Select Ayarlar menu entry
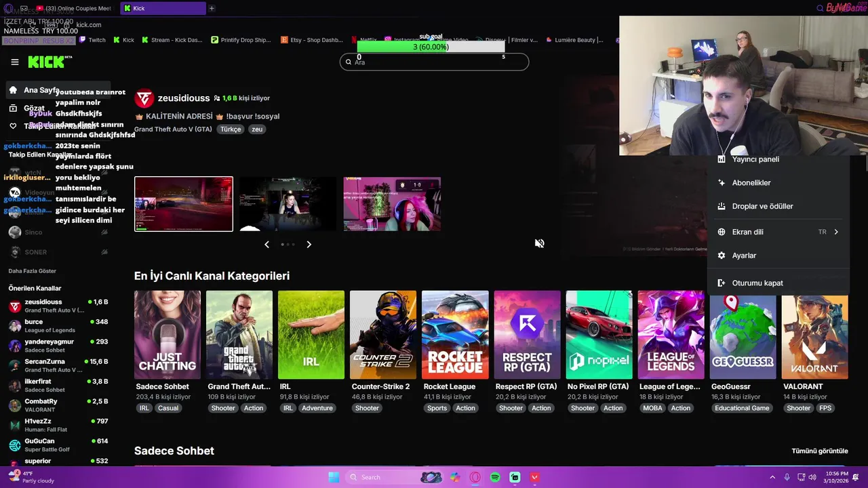Screen dimensions: 868x488 (x=778, y=256)
